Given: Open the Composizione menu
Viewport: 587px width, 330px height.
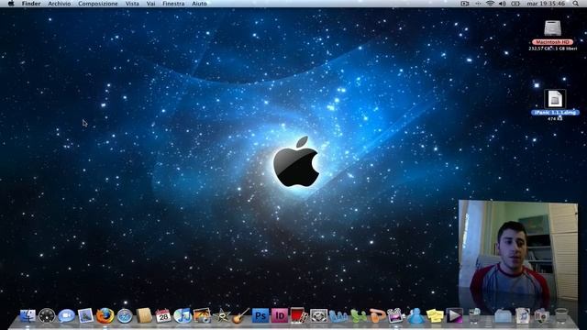Looking at the screenshot, I should pos(98,4).
